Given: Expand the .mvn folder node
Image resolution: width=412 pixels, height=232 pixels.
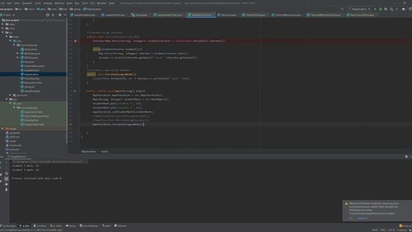Looking at the screenshot, I should (x=3, y=28).
